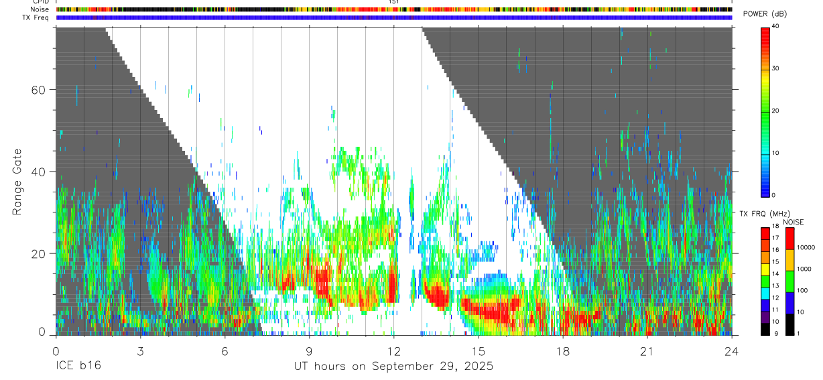
Task: Click the blue TX Freq strip above the plot
Action: click(394, 17)
